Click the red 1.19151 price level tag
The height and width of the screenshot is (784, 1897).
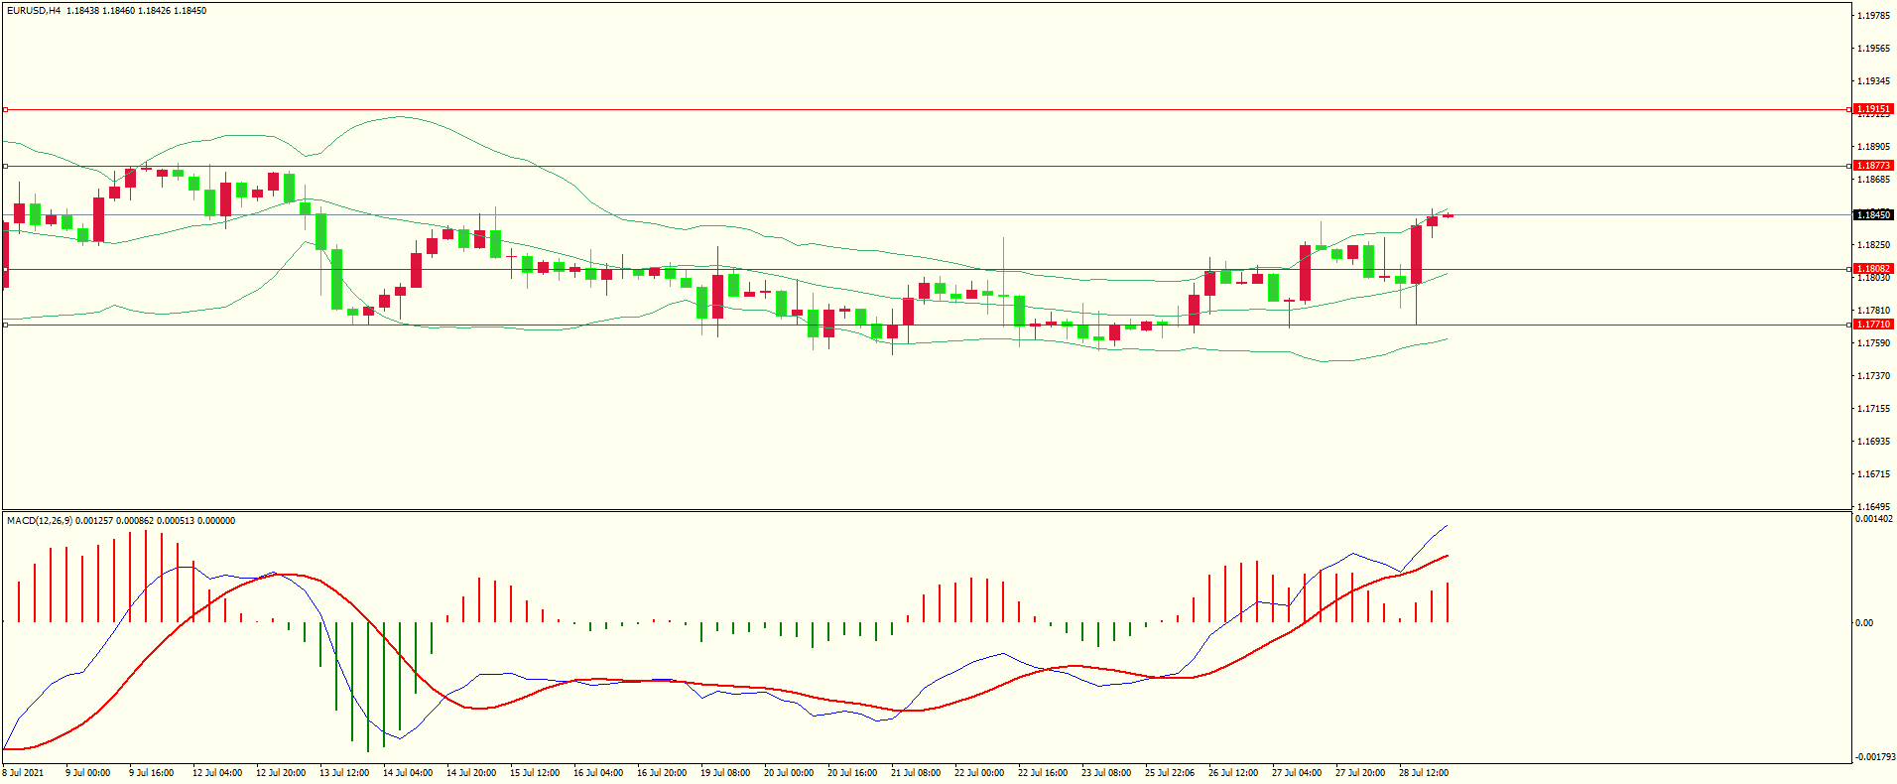1873,109
